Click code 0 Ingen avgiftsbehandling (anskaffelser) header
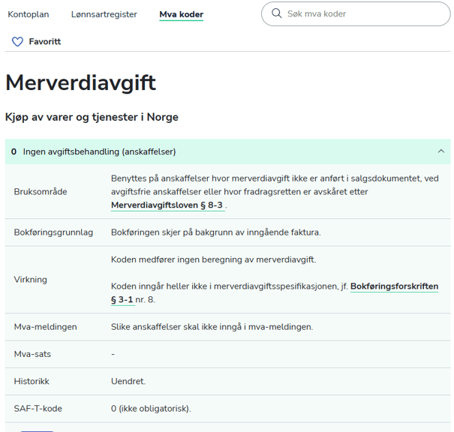The image size is (454, 432). coord(227,151)
